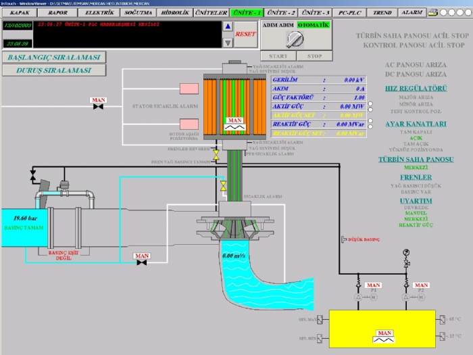Click the MAN label of pump P1

click(374, 285)
